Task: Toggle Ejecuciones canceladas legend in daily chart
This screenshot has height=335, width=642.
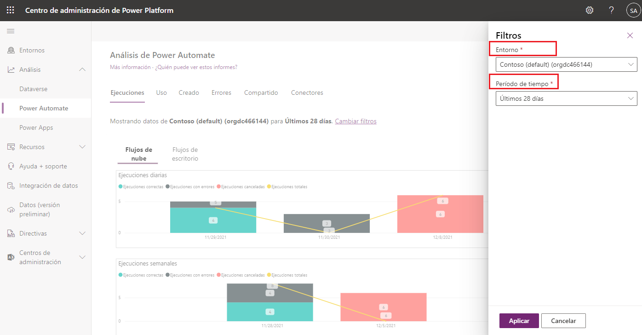Action: (241, 187)
